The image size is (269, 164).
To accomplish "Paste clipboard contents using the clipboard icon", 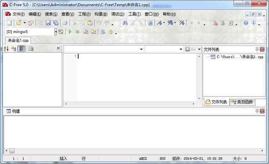I will (90, 23).
